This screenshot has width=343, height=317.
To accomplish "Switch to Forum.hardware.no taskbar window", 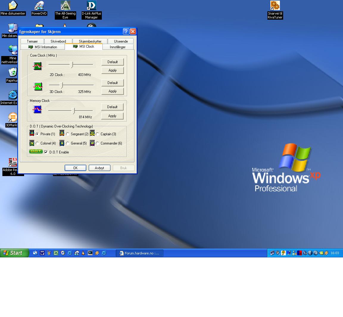I will pos(140,253).
